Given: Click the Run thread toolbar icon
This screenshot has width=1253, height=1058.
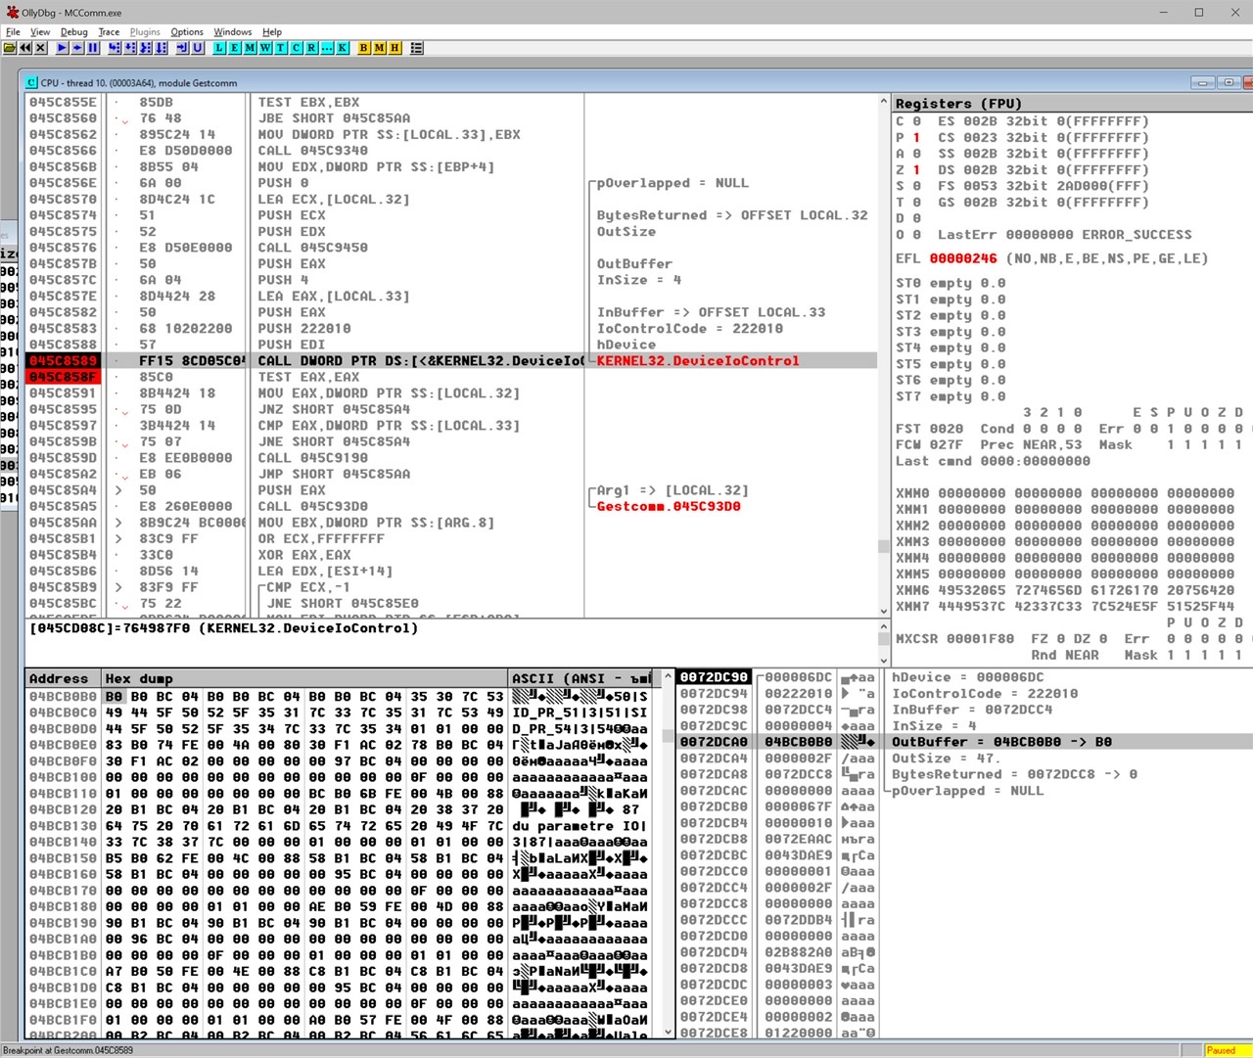Looking at the screenshot, I should point(77,48).
